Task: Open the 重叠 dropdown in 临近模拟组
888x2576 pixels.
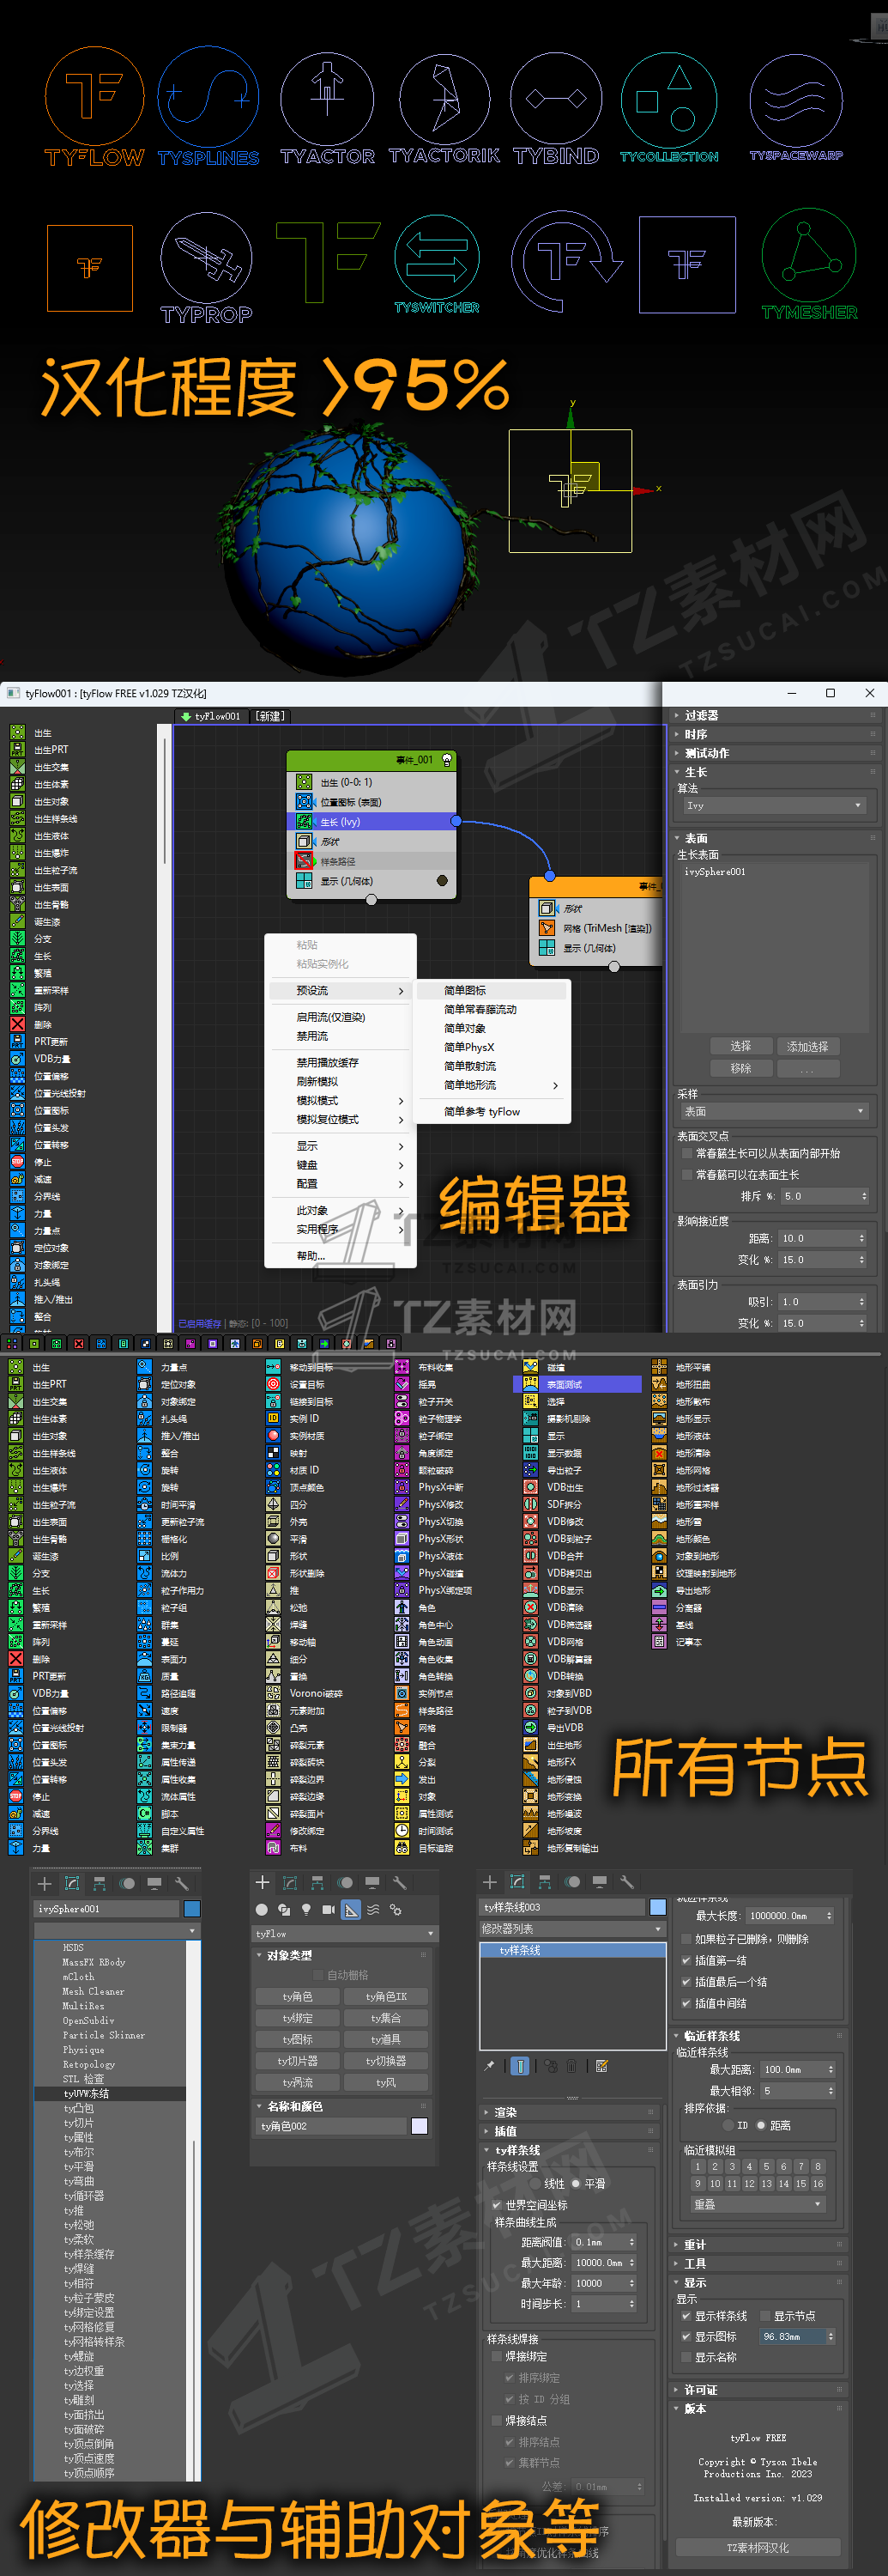Action: [x=757, y=2204]
